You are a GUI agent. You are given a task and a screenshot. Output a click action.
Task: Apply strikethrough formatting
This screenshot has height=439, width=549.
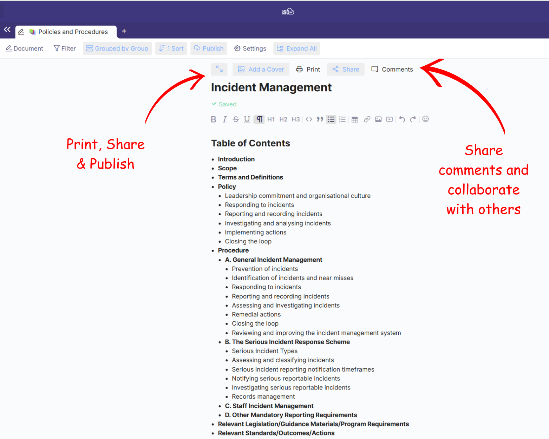(236, 119)
